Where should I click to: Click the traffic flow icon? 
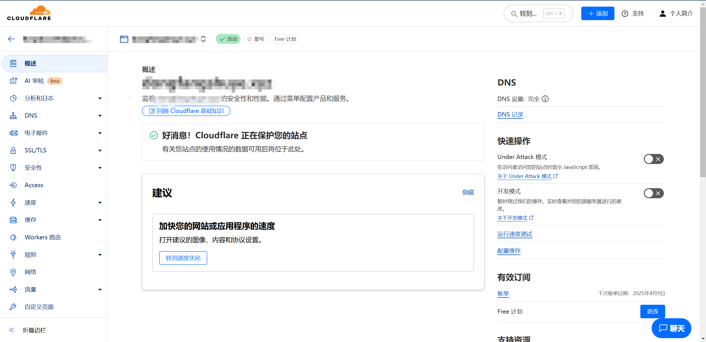pyautogui.click(x=13, y=290)
